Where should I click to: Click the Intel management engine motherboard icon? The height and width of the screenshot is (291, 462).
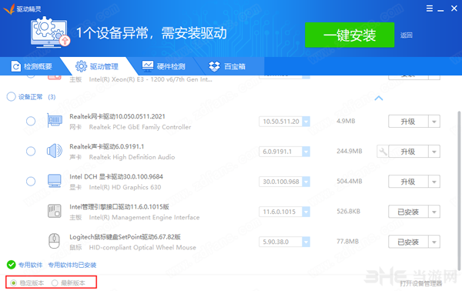tap(55, 211)
